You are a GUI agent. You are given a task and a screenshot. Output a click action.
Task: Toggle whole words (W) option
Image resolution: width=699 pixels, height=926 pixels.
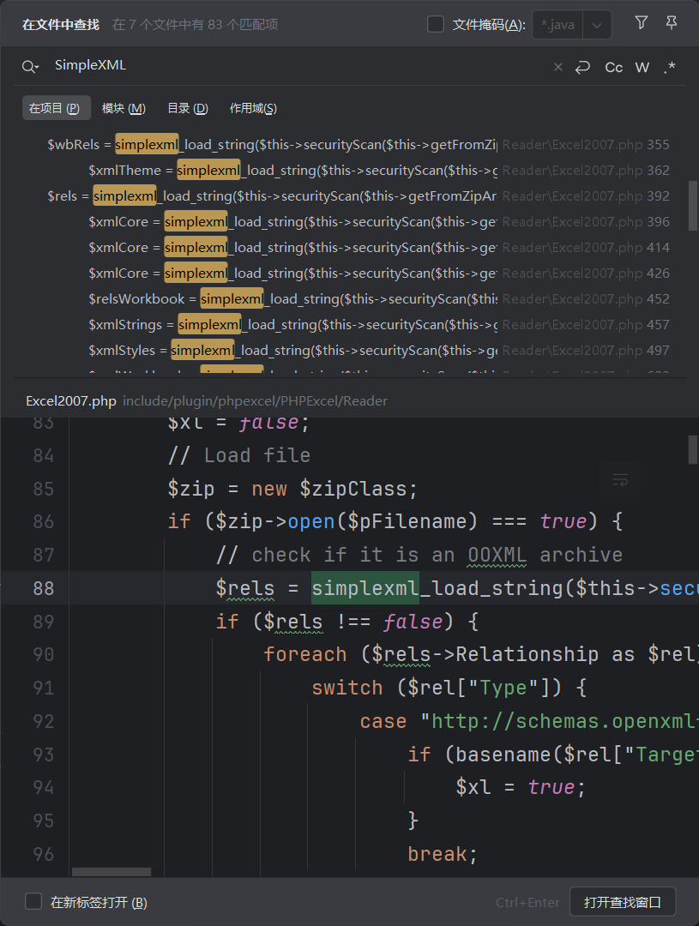[642, 68]
